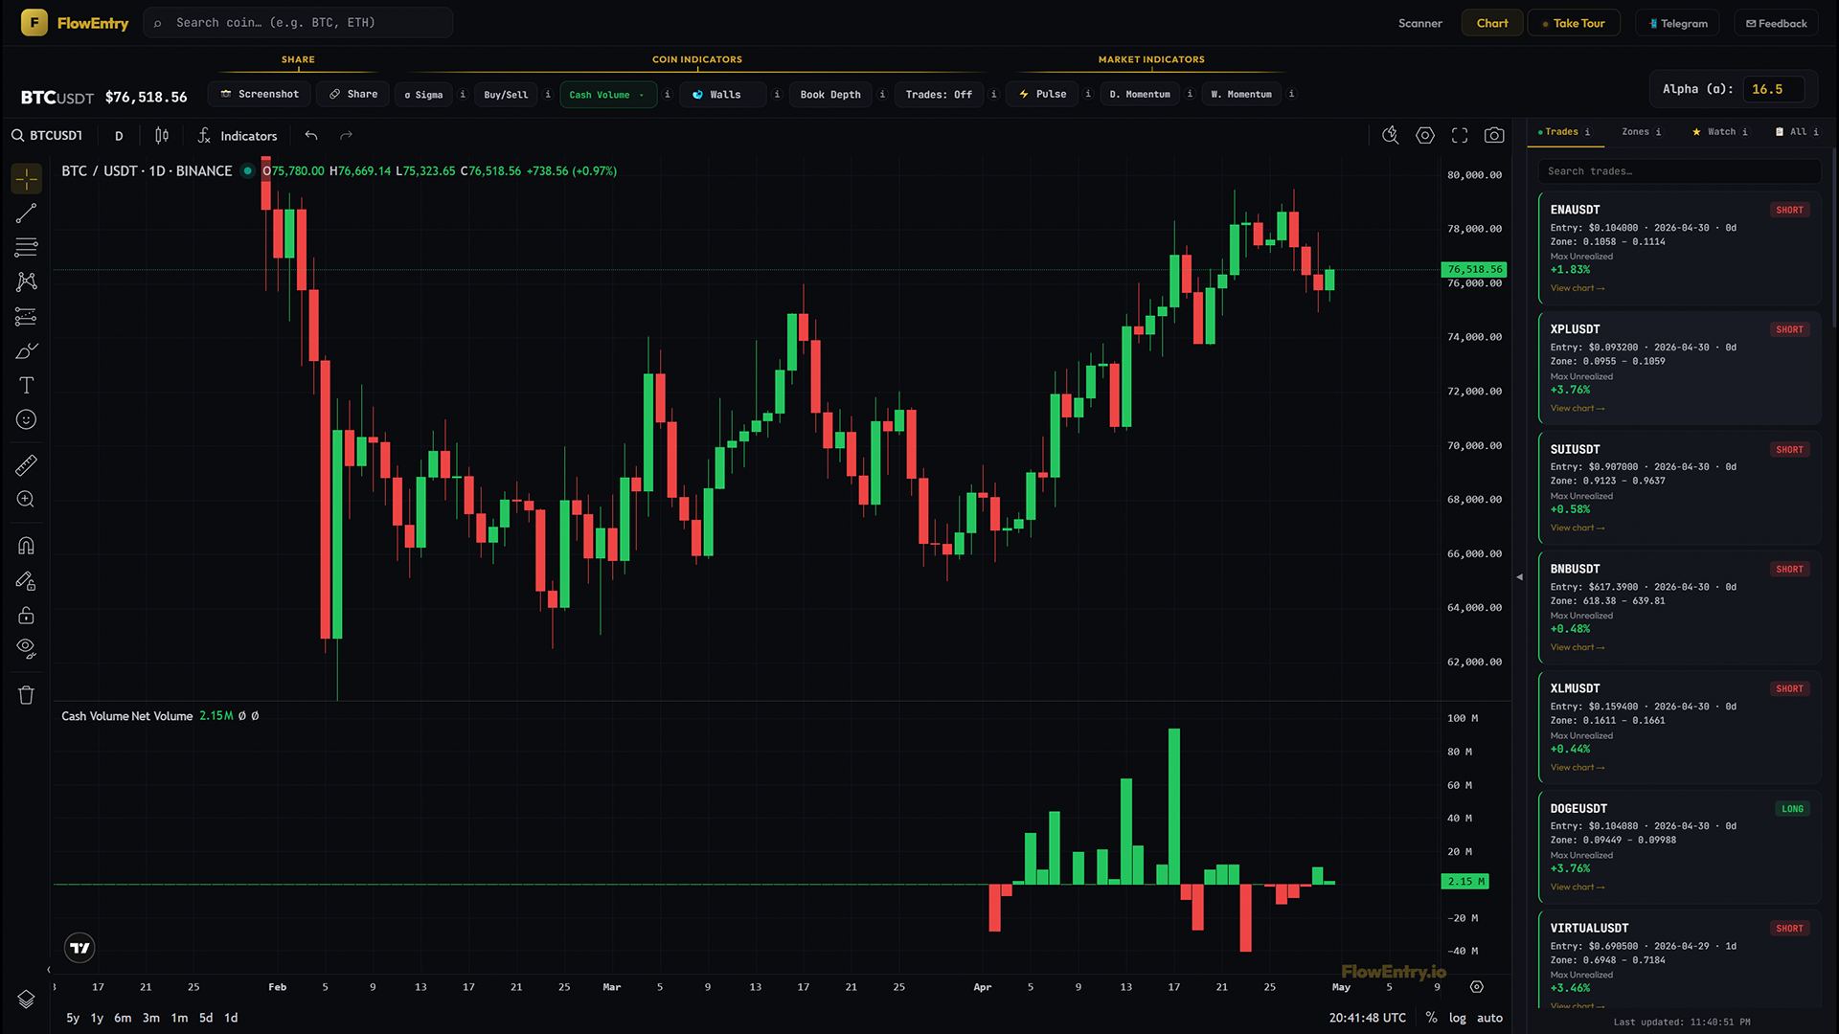This screenshot has height=1034, width=1839.
Task: Click the Share link button
Action: click(x=353, y=94)
